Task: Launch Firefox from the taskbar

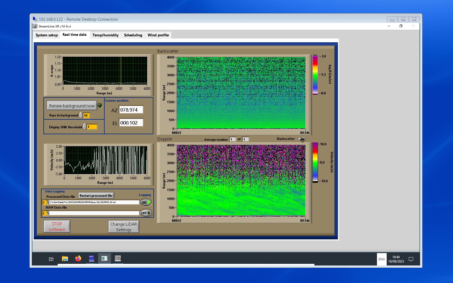Action: pyautogui.click(x=78, y=259)
